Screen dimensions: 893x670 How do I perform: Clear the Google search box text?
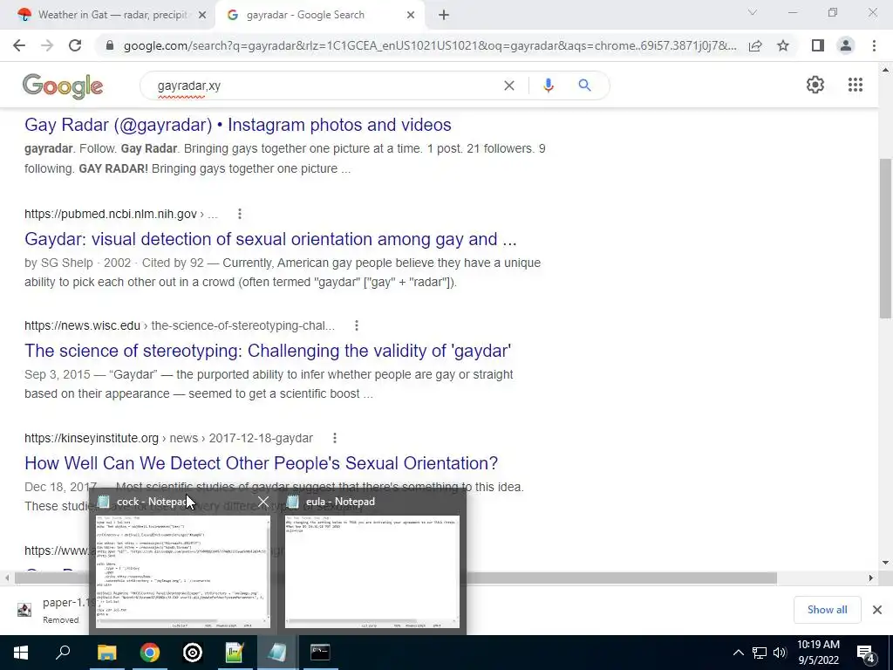(x=509, y=85)
